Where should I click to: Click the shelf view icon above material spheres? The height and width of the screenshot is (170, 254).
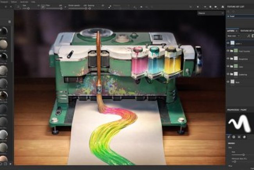click(x=9, y=22)
